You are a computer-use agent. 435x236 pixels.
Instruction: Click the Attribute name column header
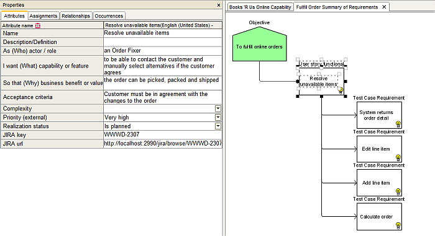(52, 25)
